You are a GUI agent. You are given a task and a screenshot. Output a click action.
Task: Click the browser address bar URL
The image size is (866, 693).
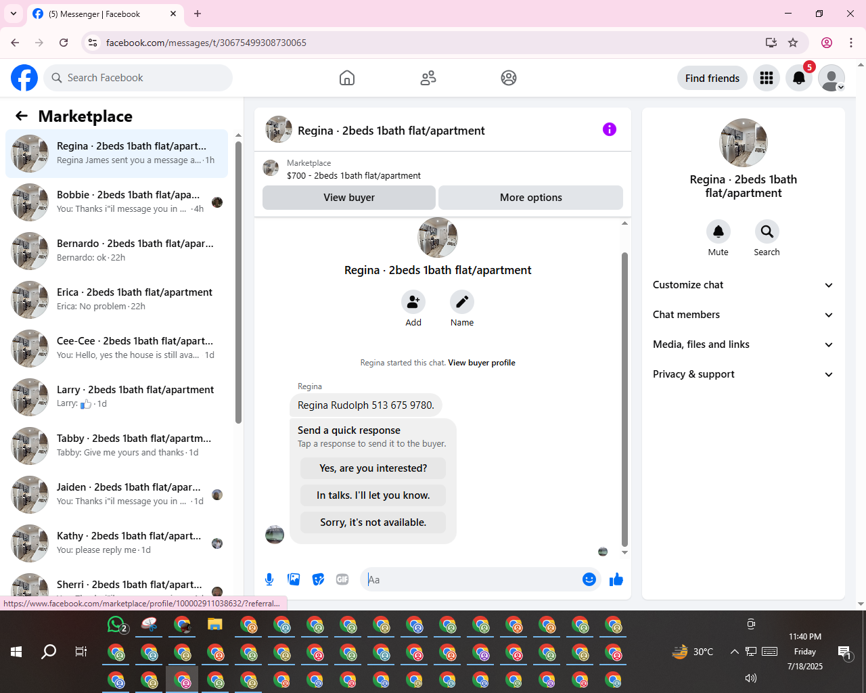[206, 43]
